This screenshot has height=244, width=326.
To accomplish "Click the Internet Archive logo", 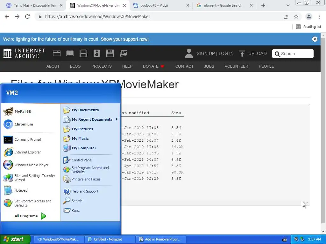I will tap(24, 53).
